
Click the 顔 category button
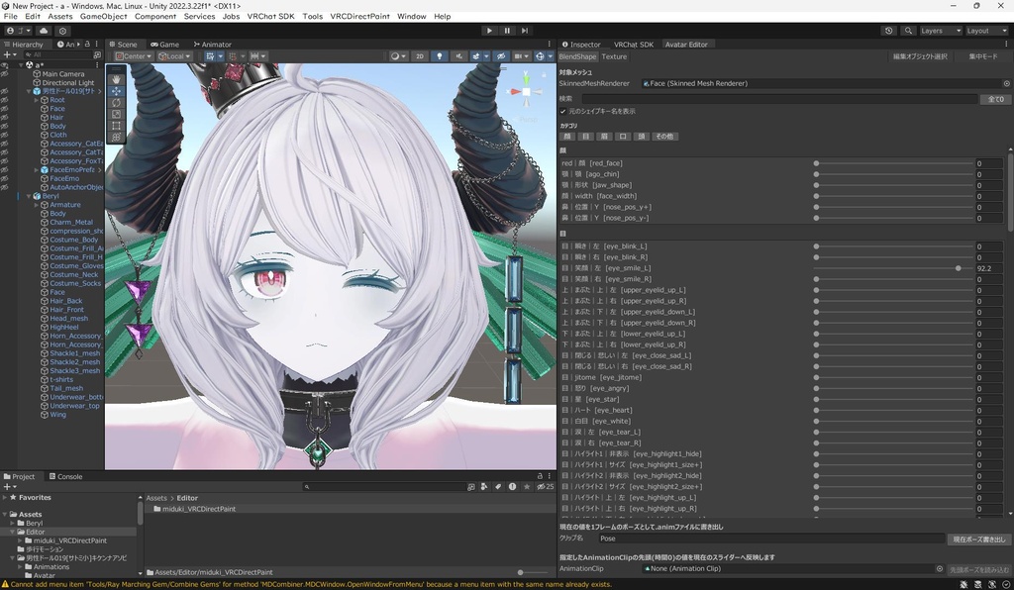[567, 137]
